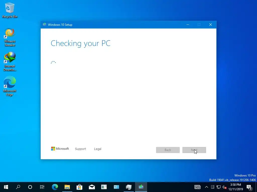Viewport: 257px width, 192px height.
Task: Open the Mail app from the taskbar
Action: coord(92,187)
